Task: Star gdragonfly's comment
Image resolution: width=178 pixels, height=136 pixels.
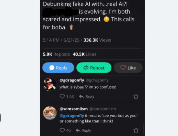Action: (136, 96)
